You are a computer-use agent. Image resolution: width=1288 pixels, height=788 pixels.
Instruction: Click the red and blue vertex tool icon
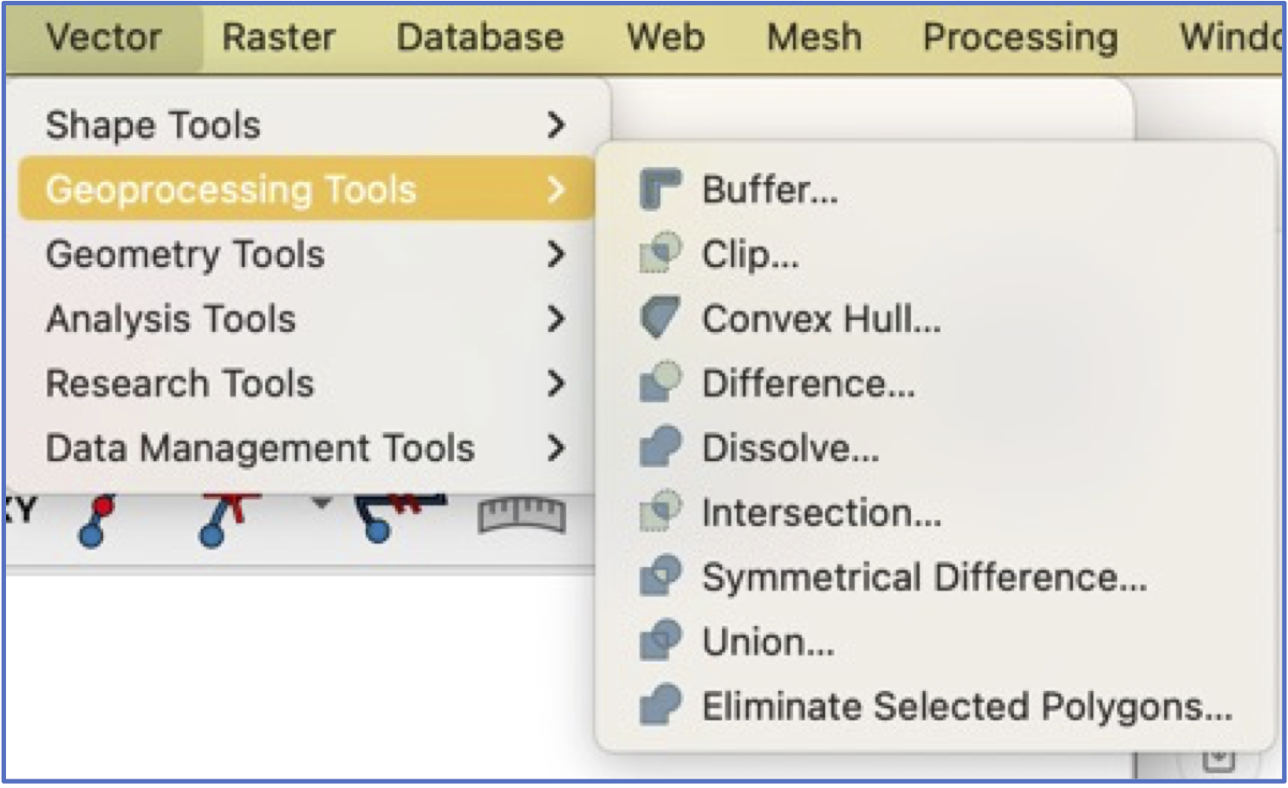pos(96,520)
